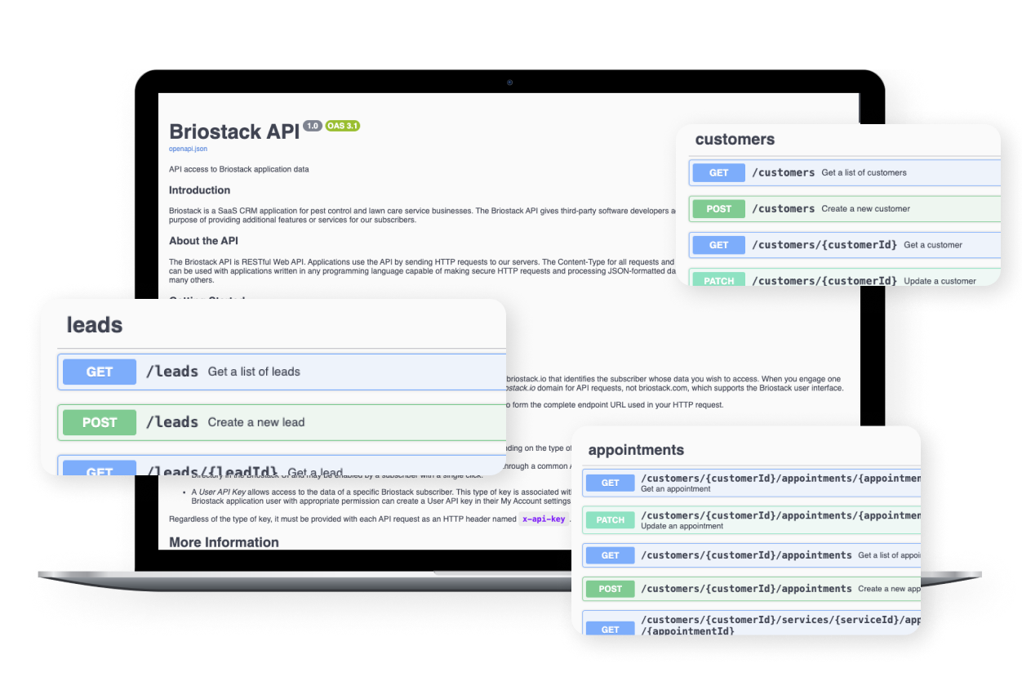
Task: Expand GET appointments Get a list row
Action: (752, 555)
